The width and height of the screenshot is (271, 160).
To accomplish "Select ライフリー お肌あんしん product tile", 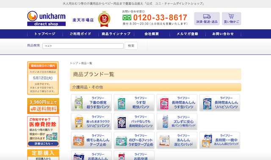I will (91, 155).
